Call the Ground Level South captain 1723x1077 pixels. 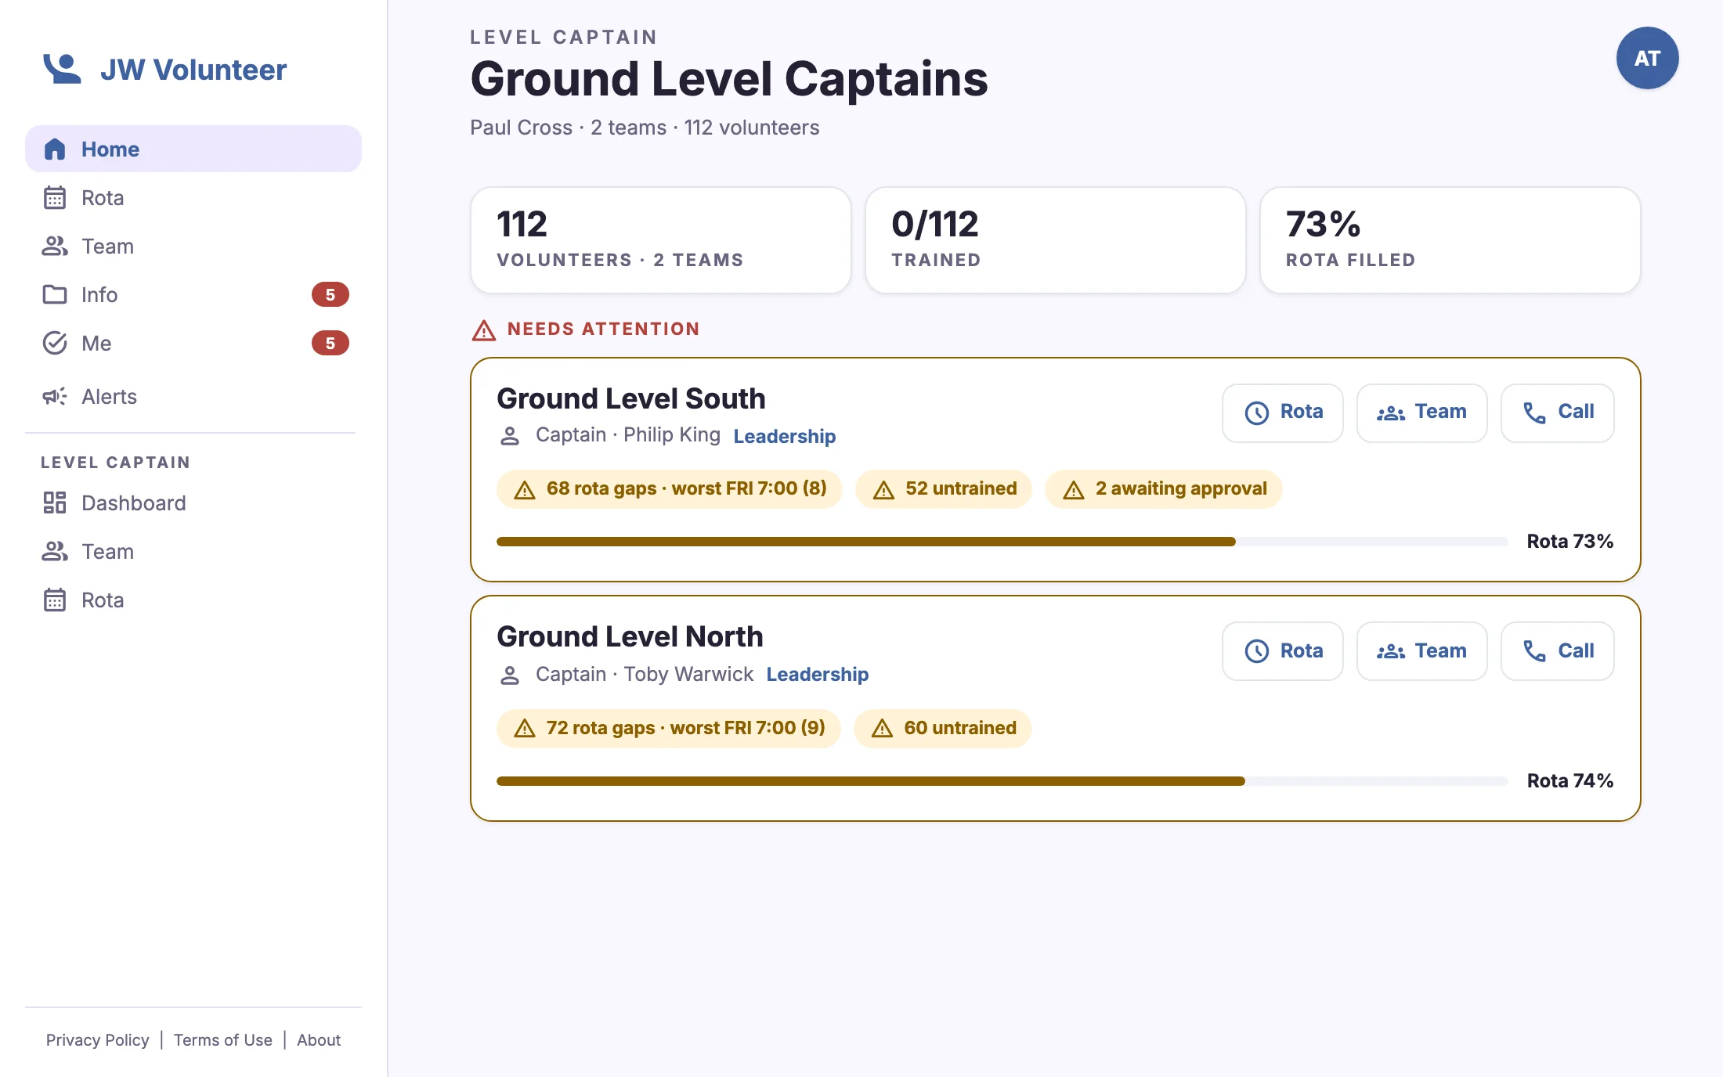point(1557,412)
